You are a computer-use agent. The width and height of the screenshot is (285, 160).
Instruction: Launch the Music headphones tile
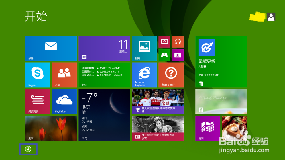coord(178,42)
